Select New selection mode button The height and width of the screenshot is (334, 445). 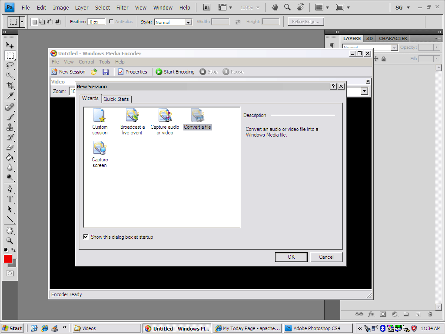tap(35, 22)
